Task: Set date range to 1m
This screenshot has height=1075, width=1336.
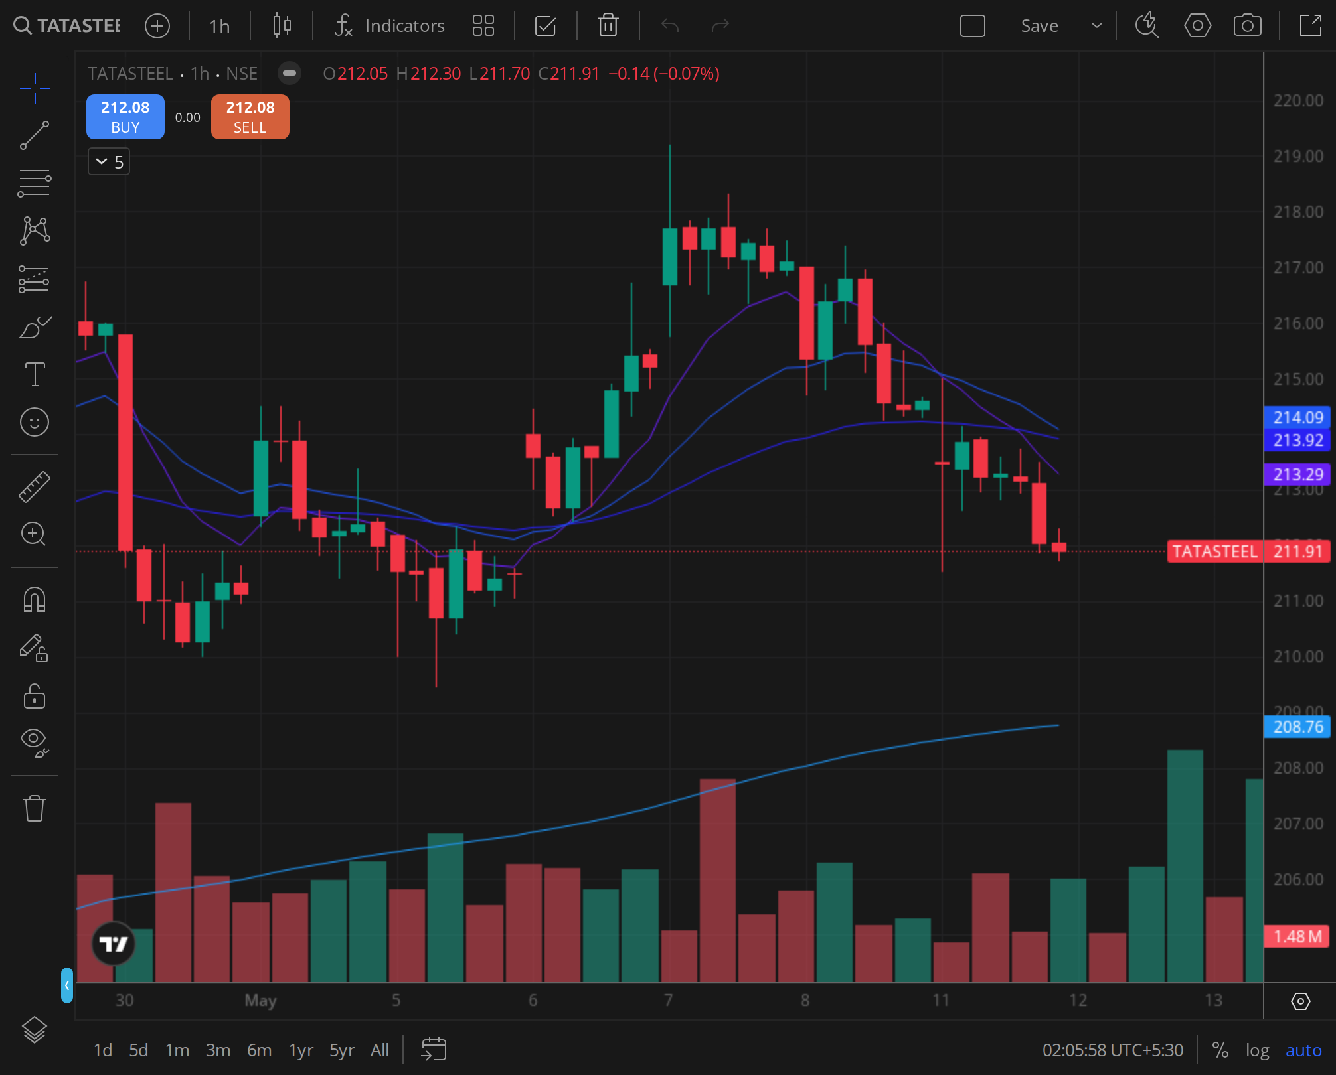Action: (x=177, y=1050)
